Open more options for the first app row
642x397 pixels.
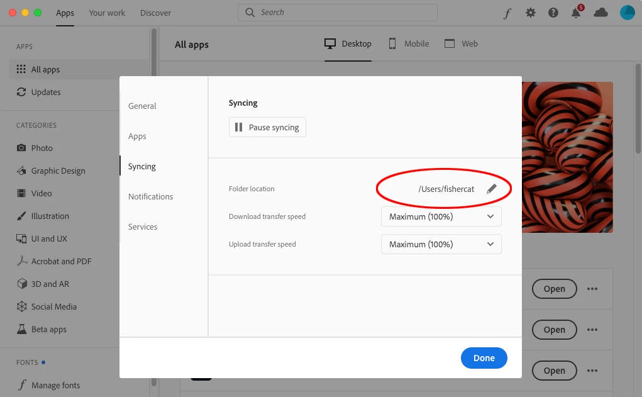coord(592,289)
